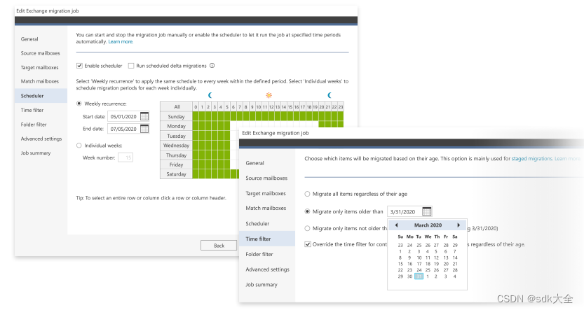The image size is (584, 310).
Task: Open the staged migrations link
Action: (532, 158)
